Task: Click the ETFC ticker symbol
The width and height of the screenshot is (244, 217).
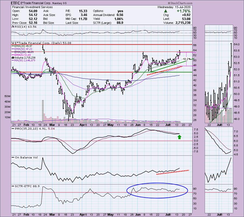Action: pyautogui.click(x=15, y=3)
